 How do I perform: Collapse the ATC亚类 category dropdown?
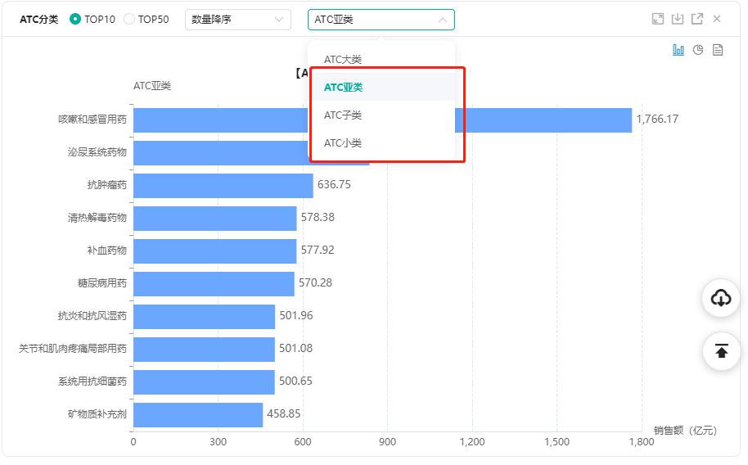point(381,20)
